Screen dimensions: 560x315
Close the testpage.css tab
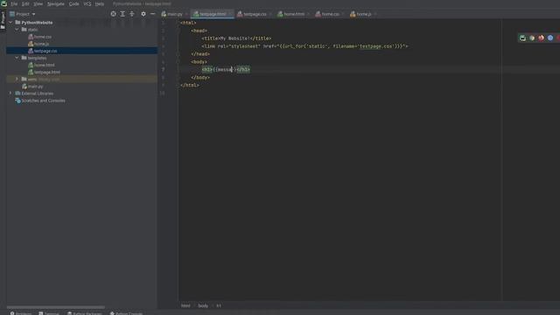[x=270, y=14]
